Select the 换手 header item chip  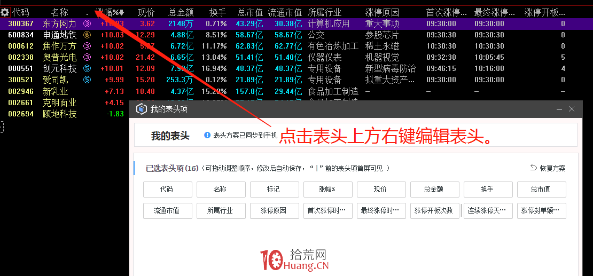coord(488,190)
